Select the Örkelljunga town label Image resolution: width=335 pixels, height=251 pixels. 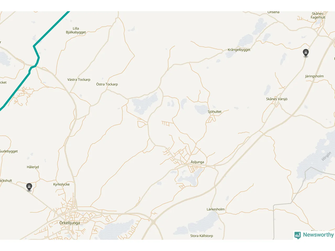(x=70, y=223)
